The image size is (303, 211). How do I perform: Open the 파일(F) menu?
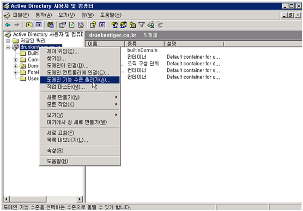[21, 15]
